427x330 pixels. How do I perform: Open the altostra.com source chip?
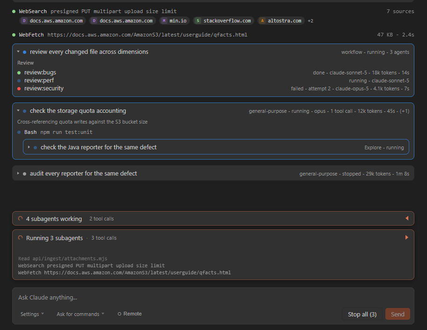pos(281,21)
